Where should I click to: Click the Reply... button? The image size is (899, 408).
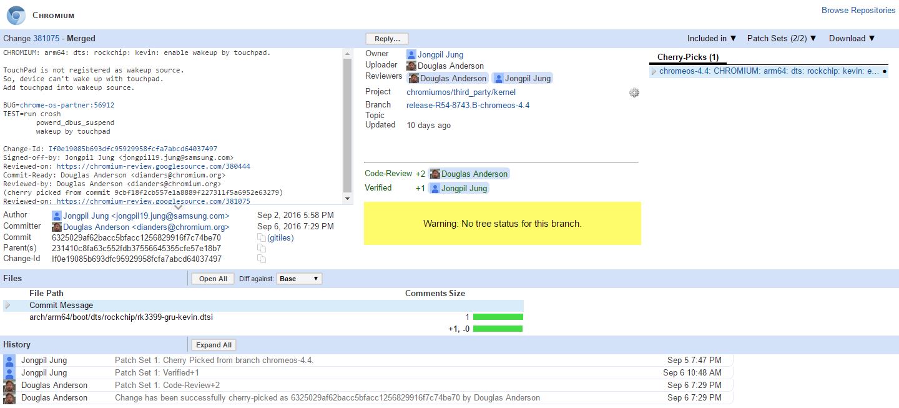387,39
